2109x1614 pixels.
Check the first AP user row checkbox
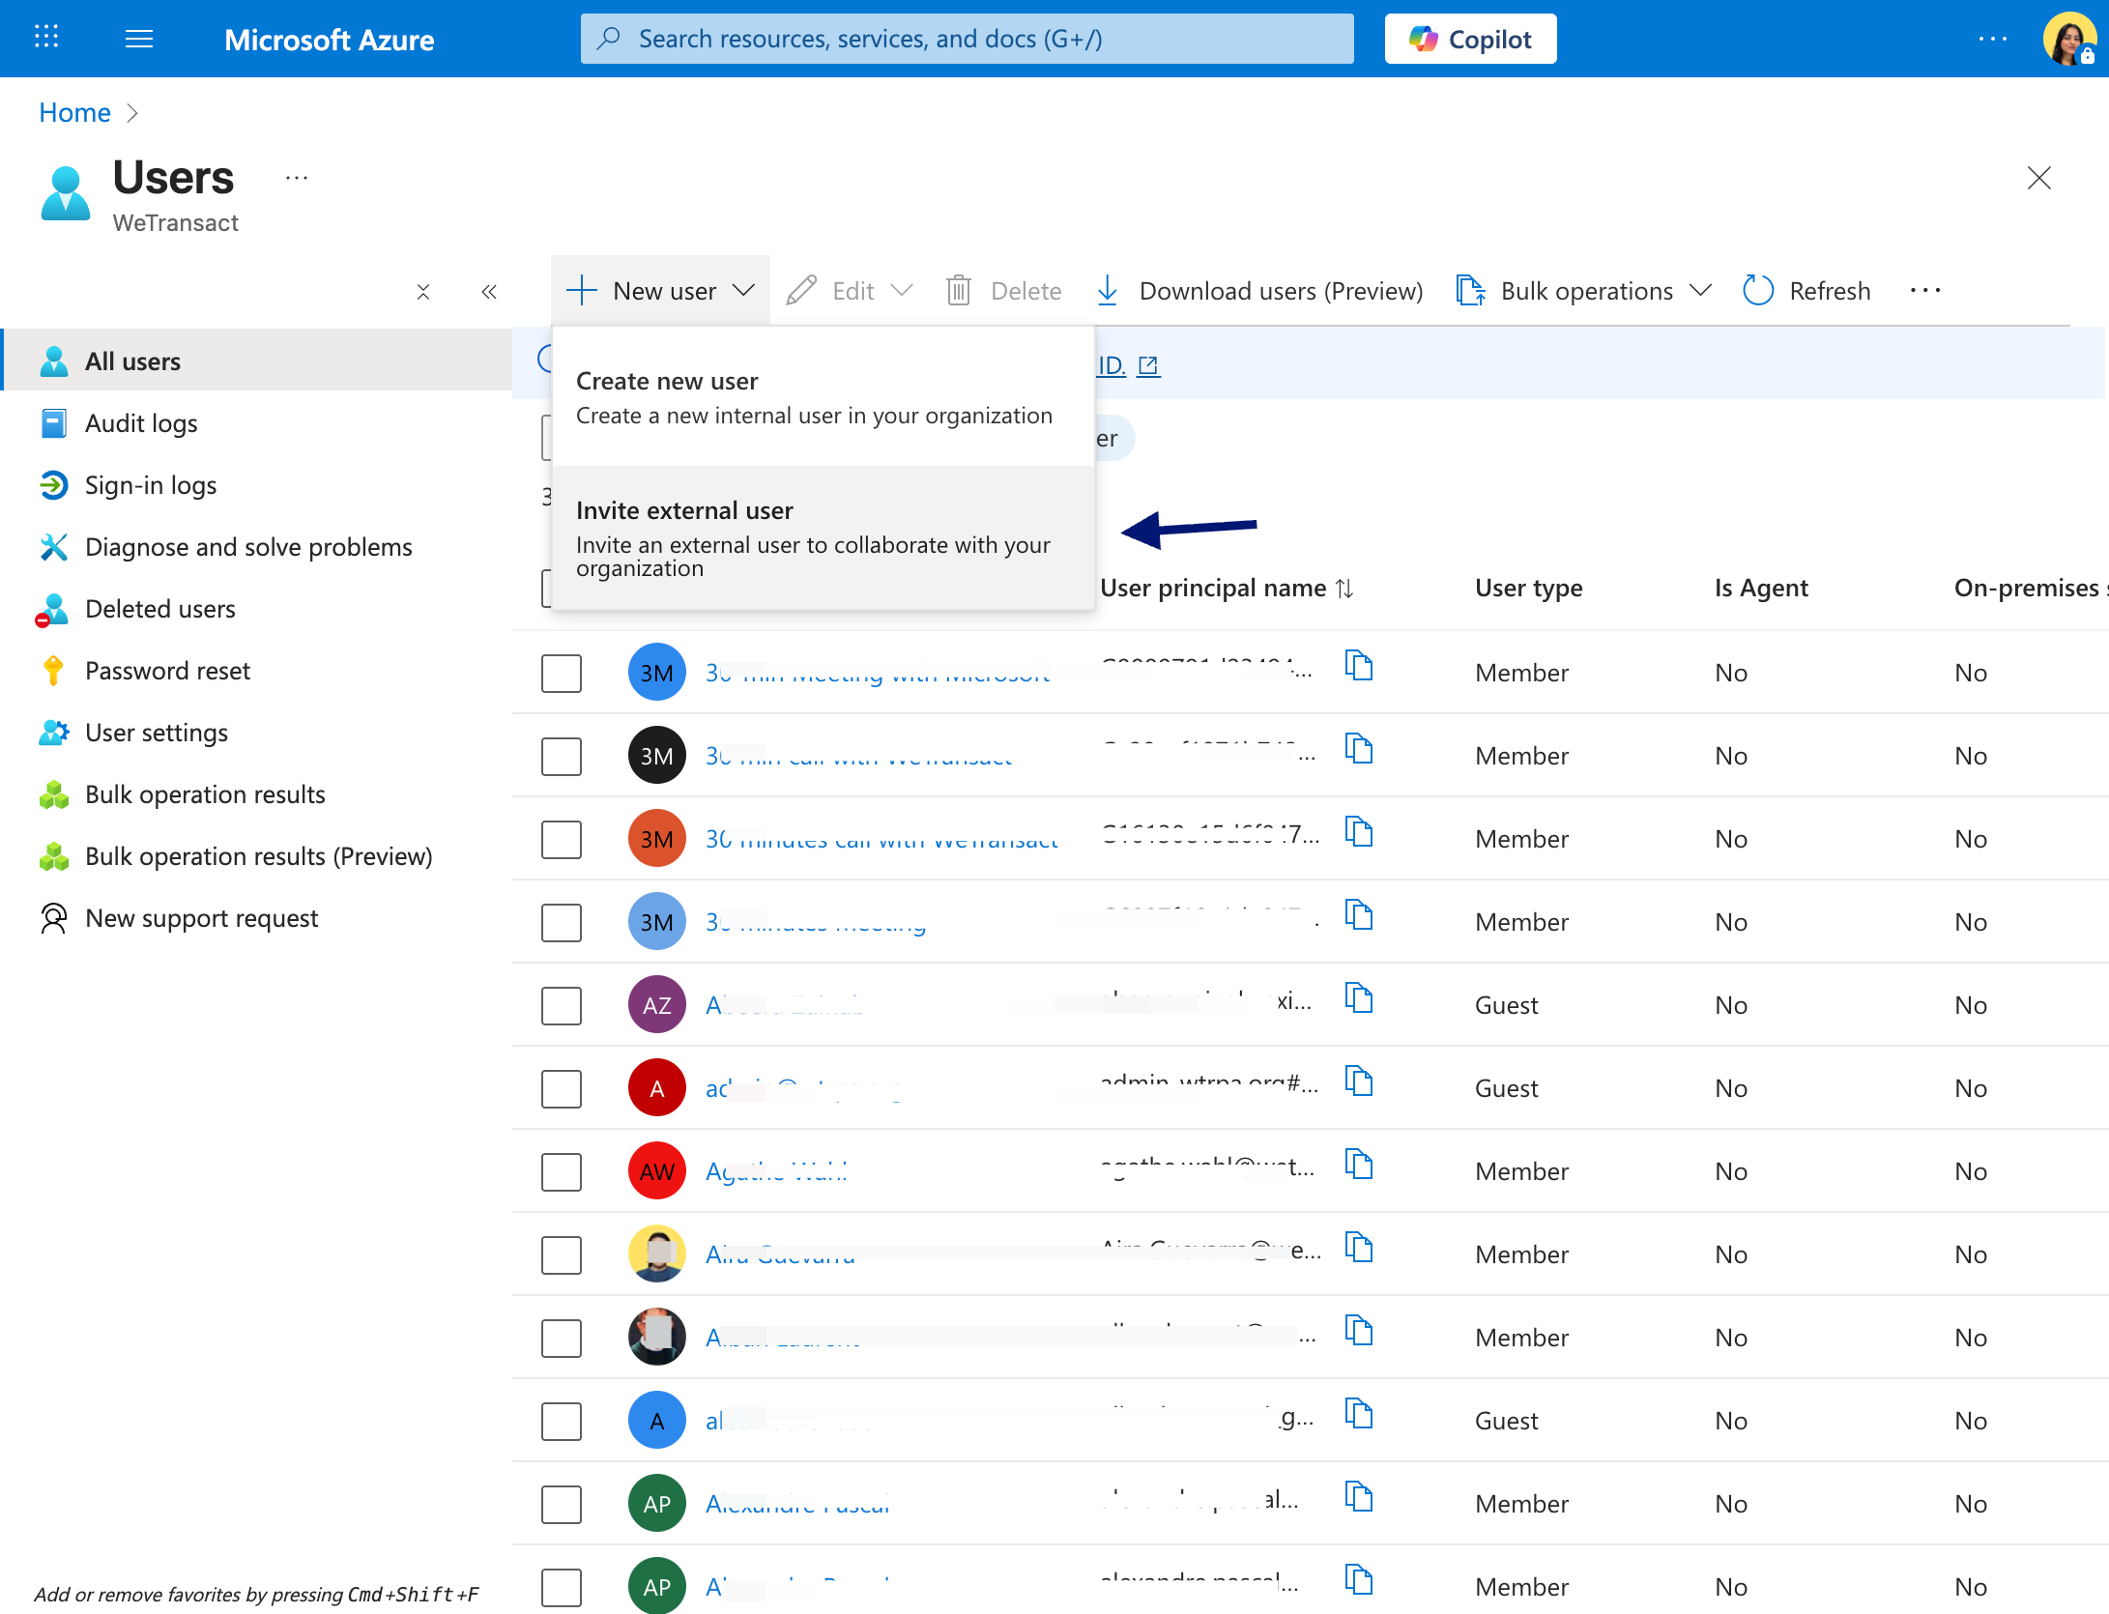pos(561,1504)
